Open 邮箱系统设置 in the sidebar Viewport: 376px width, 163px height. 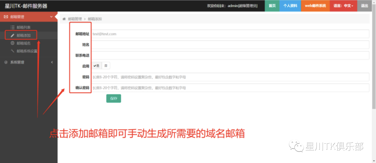tap(27, 51)
